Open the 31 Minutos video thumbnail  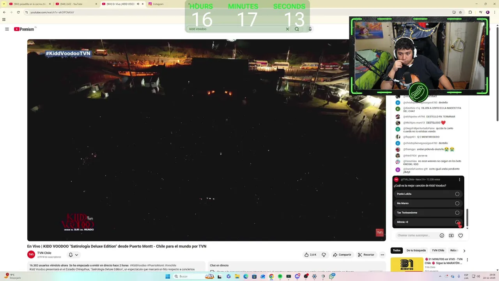pyautogui.click(x=407, y=265)
